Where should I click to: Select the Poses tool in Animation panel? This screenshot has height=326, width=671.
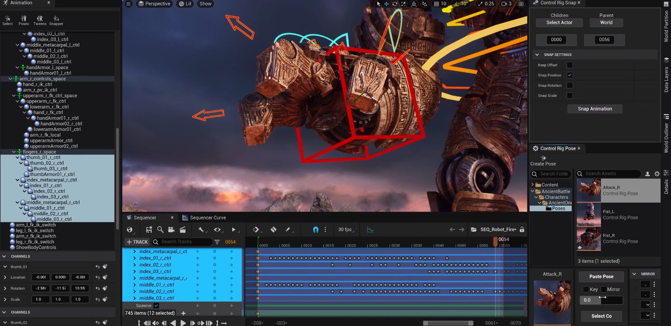(x=23, y=20)
